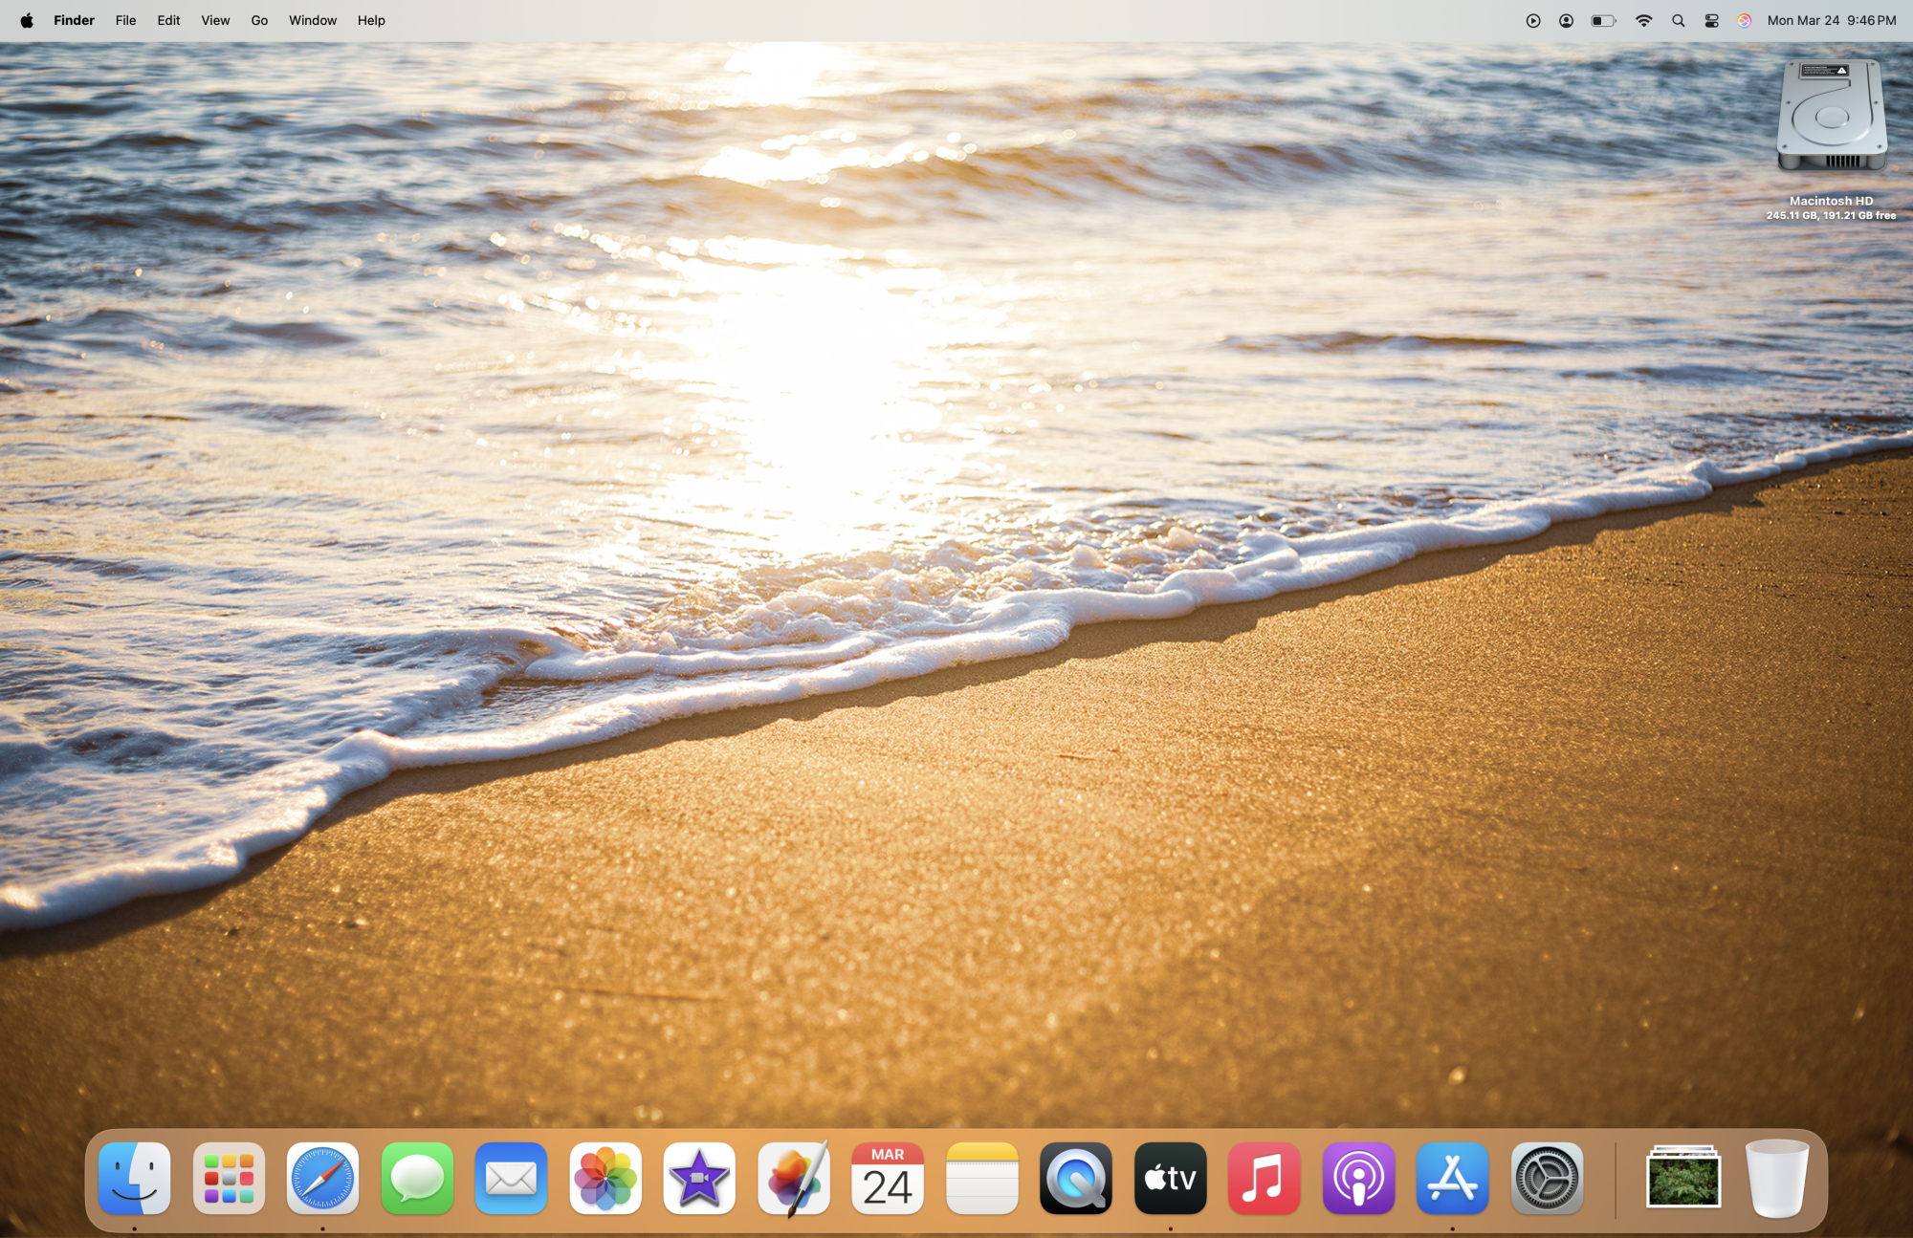
Task: Open System Settings gear icon
Action: [1547, 1178]
